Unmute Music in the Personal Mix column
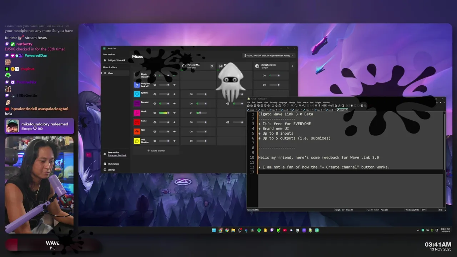This screenshot has width=457, height=257. coord(191,113)
